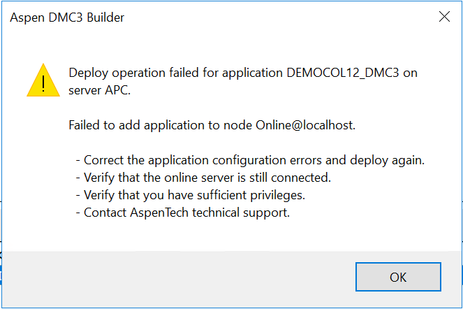
Task: Click the 'Failed to add application' line
Action: pos(212,125)
